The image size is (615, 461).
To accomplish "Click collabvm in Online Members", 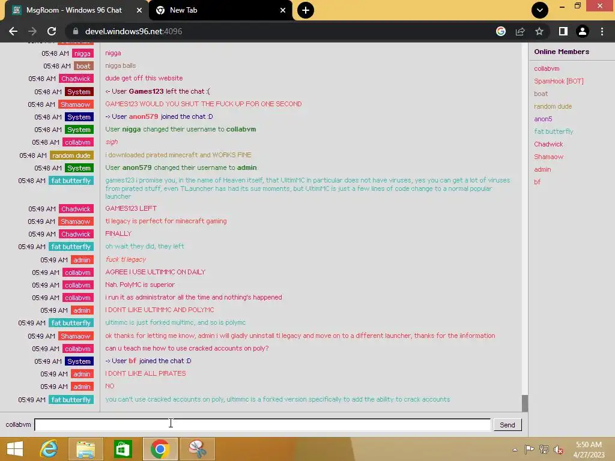I will (547, 68).
